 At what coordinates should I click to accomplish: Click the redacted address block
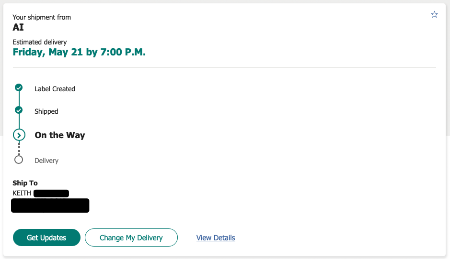[50, 205]
